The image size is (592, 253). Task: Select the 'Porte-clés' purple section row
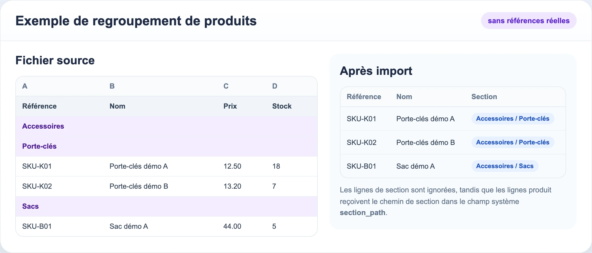tap(166, 146)
